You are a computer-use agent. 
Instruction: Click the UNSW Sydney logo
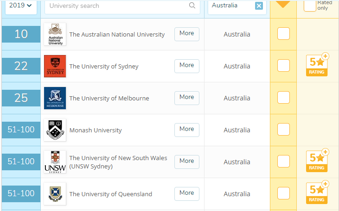[x=55, y=162]
